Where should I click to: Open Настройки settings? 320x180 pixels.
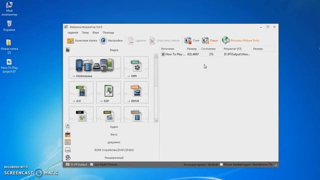coord(111,40)
